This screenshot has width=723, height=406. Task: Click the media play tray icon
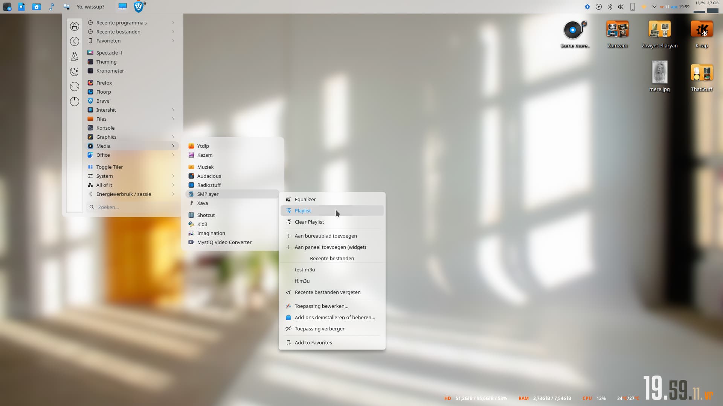tap(598, 7)
